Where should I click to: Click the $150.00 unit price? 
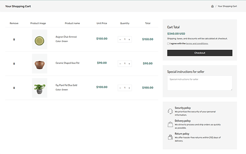coord(102,39)
